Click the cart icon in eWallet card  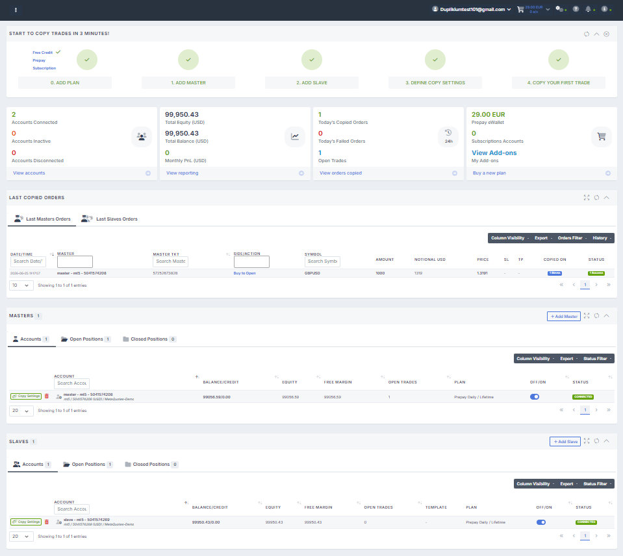click(602, 136)
